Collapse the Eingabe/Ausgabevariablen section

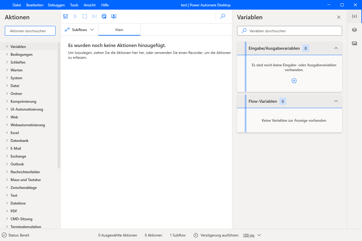click(x=336, y=48)
